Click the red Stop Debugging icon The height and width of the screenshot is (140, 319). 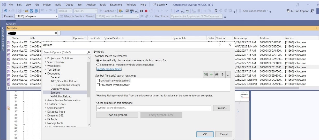146,11
